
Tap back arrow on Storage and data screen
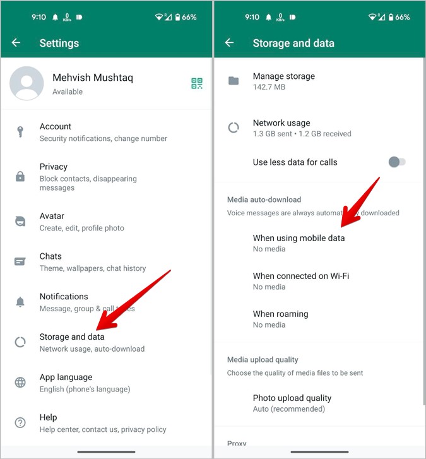(x=229, y=43)
